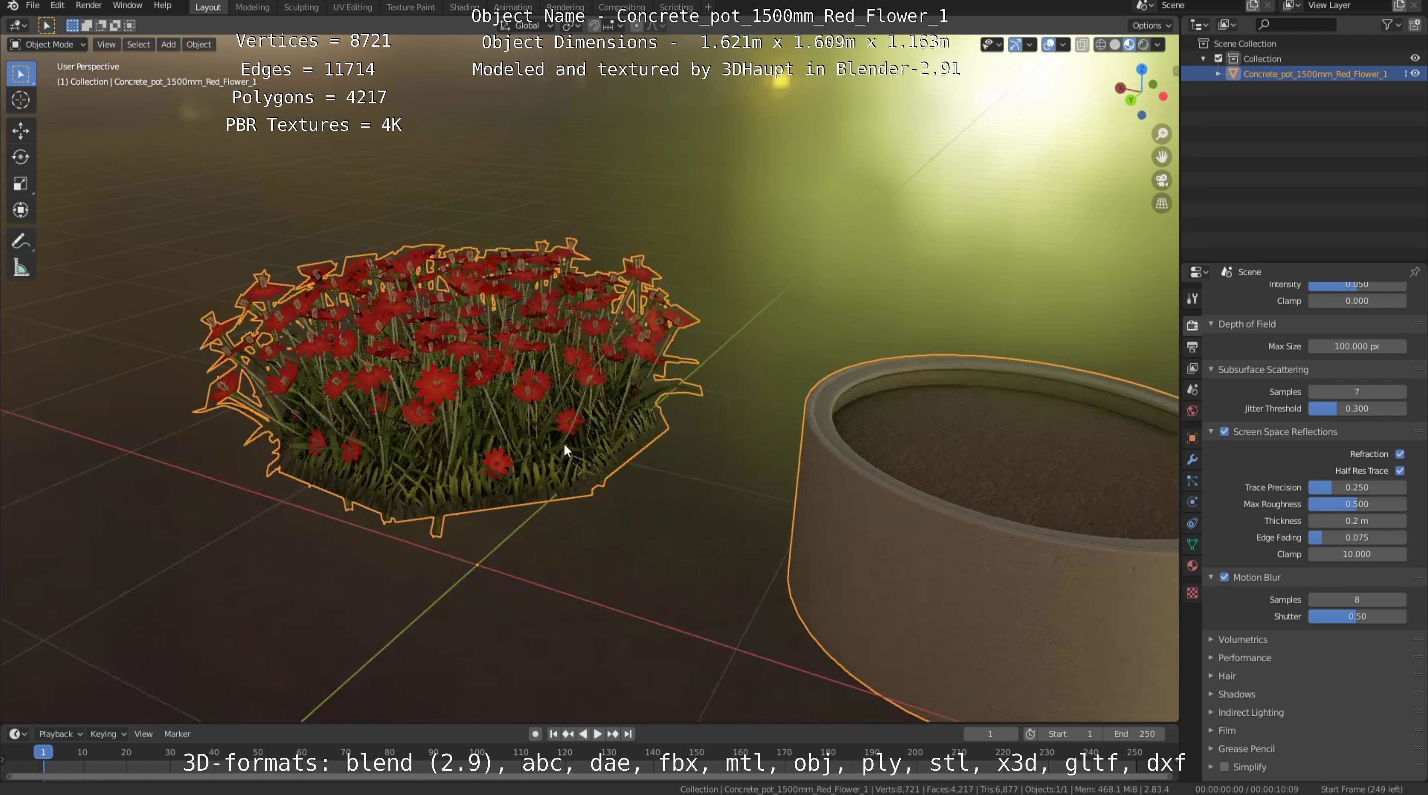This screenshot has height=795, width=1428.
Task: Adjust the Jitter Threshold slider
Action: [x=1357, y=409]
